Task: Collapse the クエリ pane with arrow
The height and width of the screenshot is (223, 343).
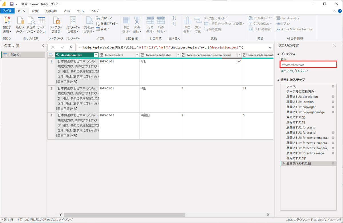Action: click(43, 46)
